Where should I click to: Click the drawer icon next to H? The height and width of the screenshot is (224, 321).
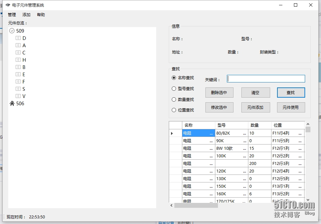(x=18, y=60)
